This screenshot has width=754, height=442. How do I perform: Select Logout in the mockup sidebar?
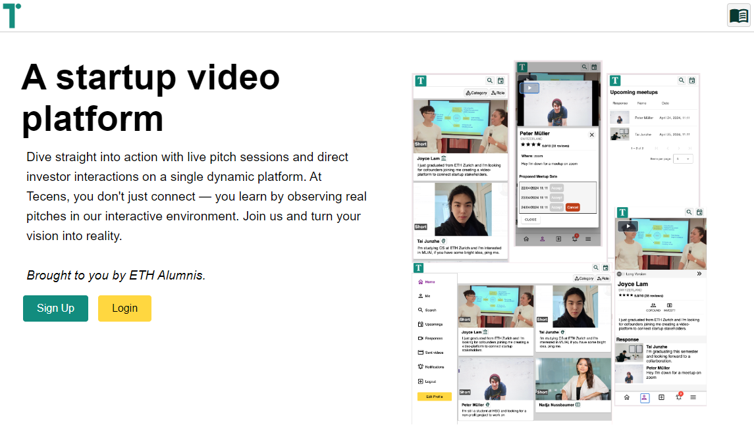click(x=427, y=381)
